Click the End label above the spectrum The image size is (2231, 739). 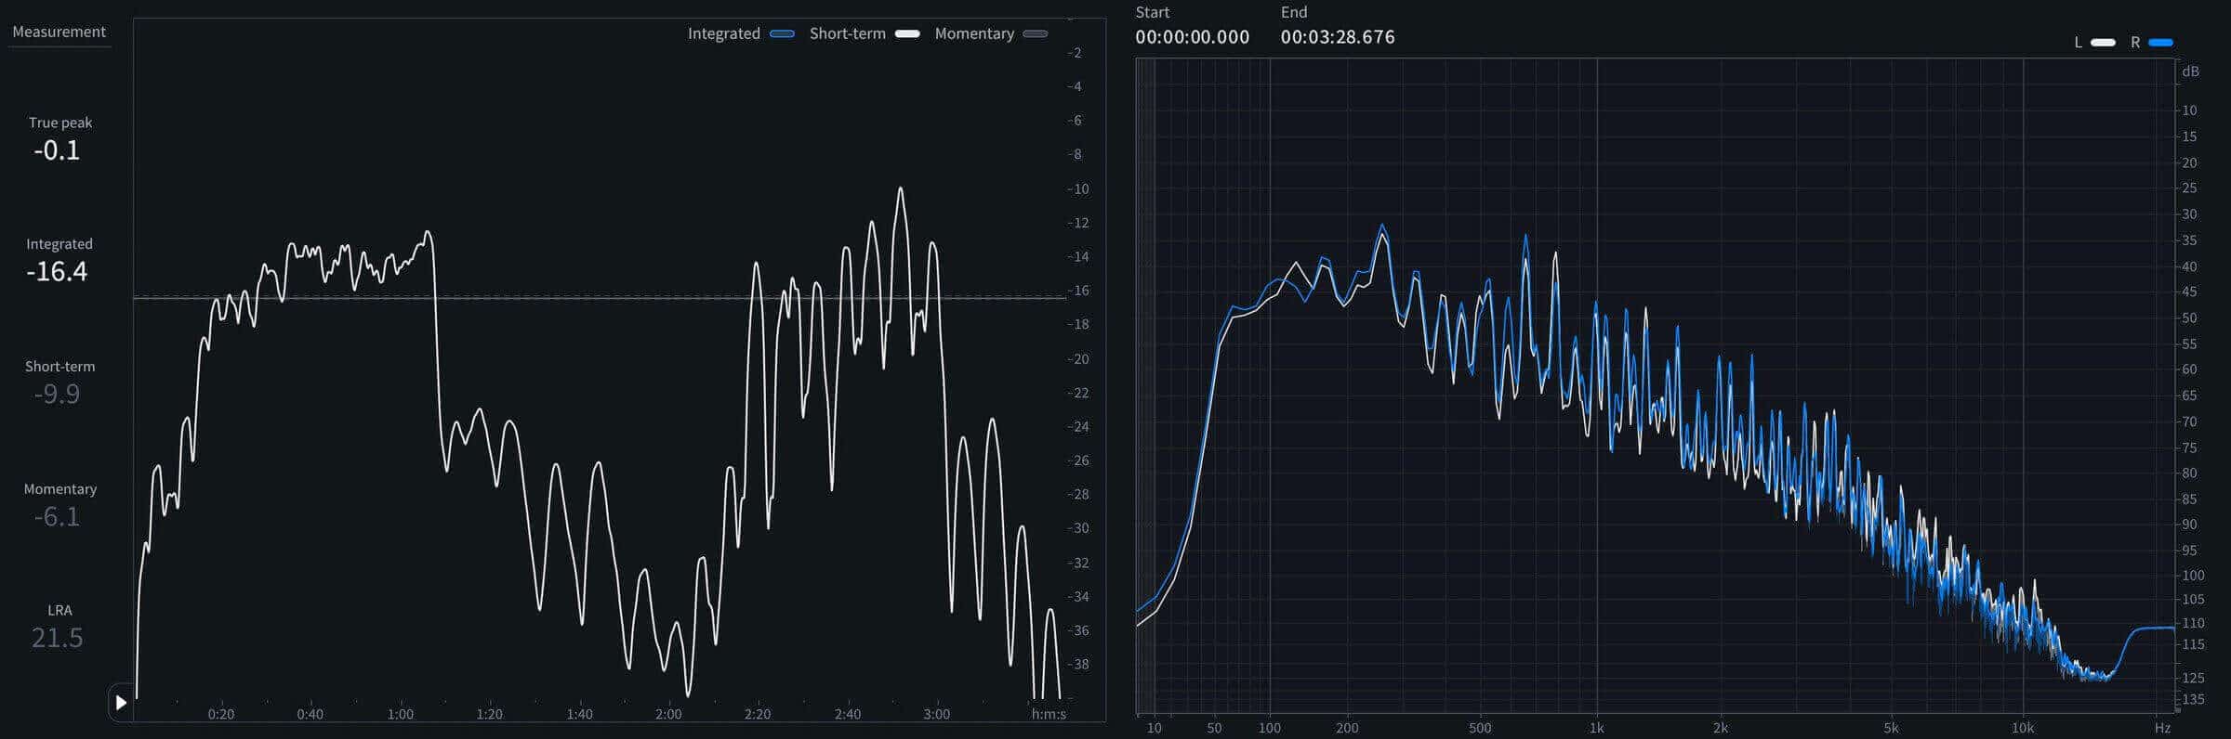coord(1294,13)
